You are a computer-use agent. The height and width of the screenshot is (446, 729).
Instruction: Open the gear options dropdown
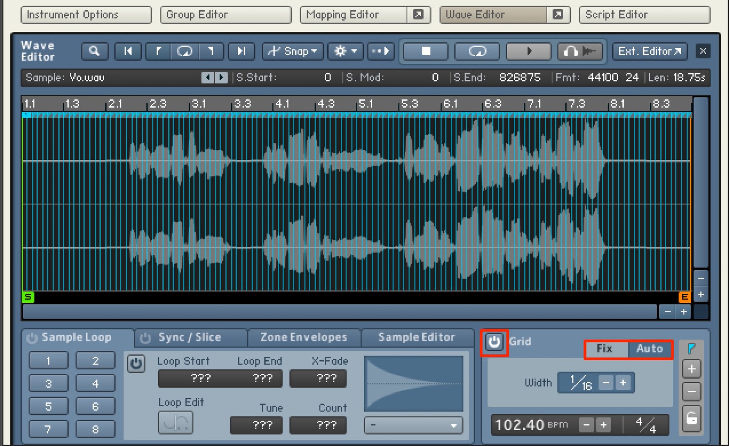point(346,51)
